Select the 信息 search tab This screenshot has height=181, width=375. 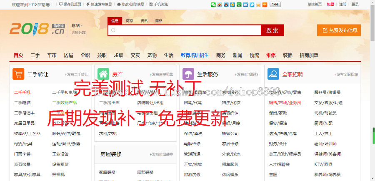[x=115, y=21]
